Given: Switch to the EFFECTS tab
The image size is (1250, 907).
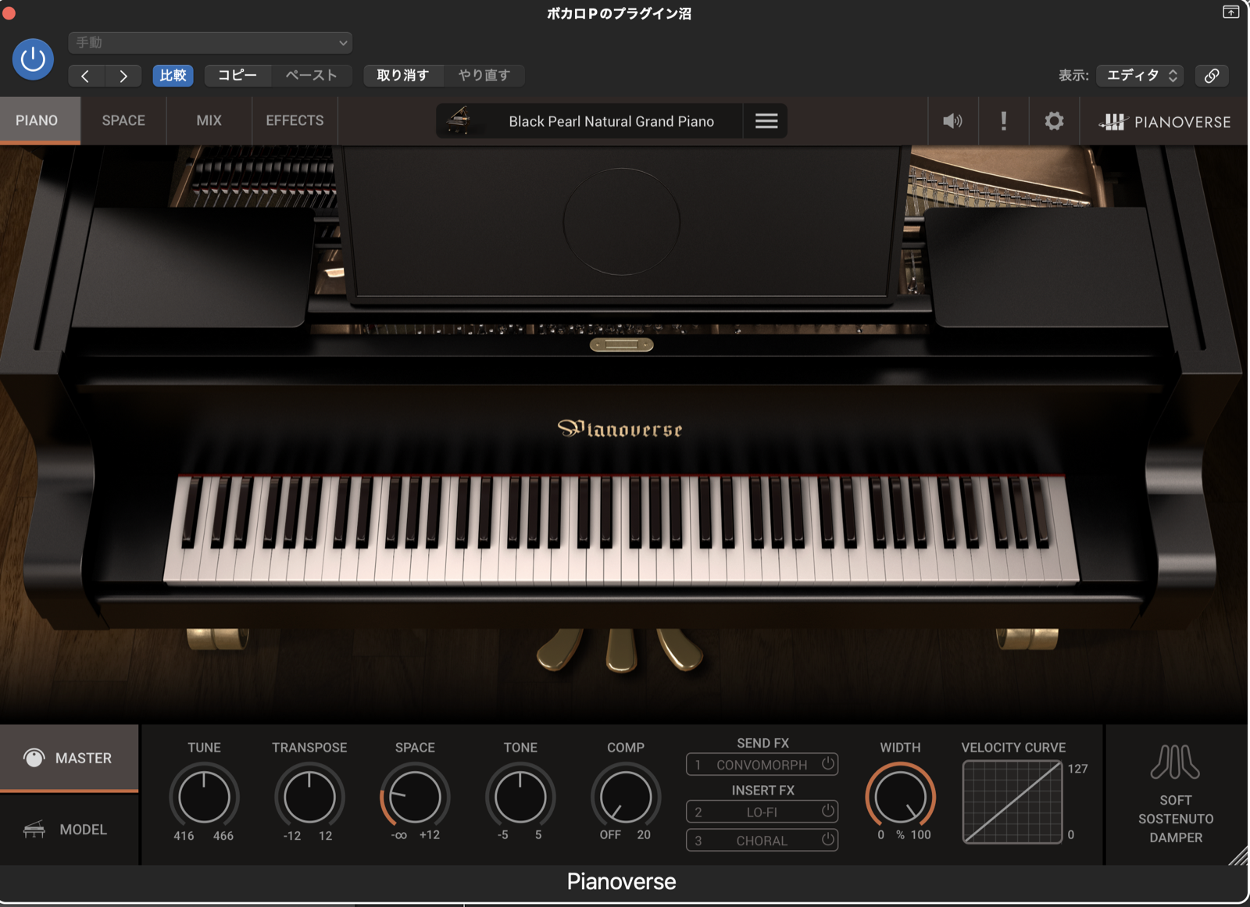Looking at the screenshot, I should (295, 120).
